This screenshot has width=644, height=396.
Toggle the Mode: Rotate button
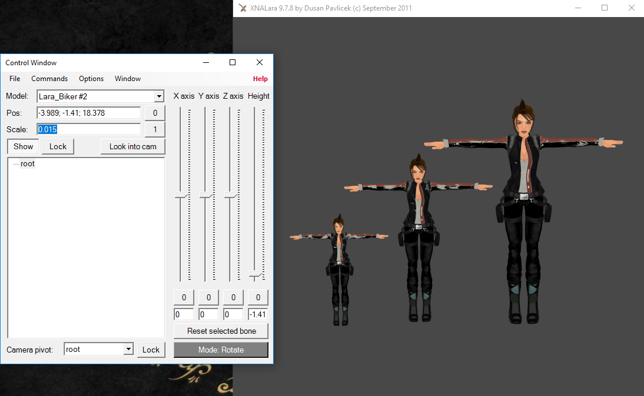click(x=221, y=350)
